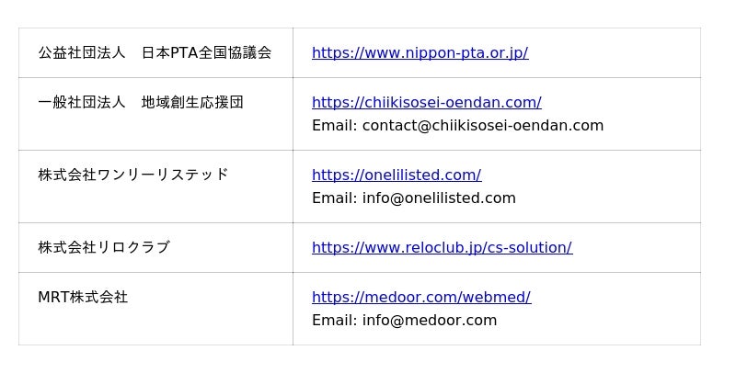Screen dimensions: 736x373
Task: Click the 株式会社ワンリーリステッド cell text
Action: [132, 175]
